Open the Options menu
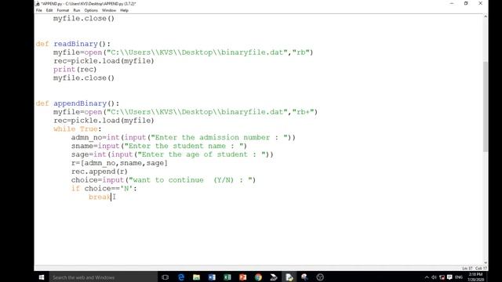 point(91,10)
